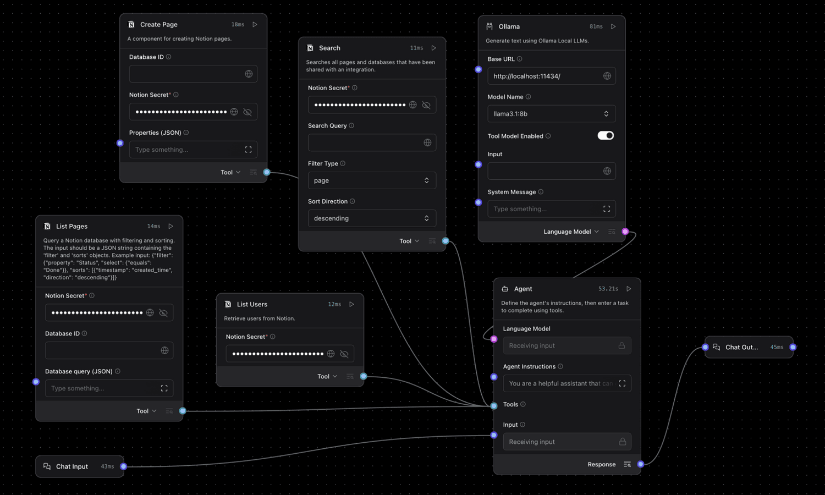Open List Users Tool output dropdown
825x495 pixels.
328,377
